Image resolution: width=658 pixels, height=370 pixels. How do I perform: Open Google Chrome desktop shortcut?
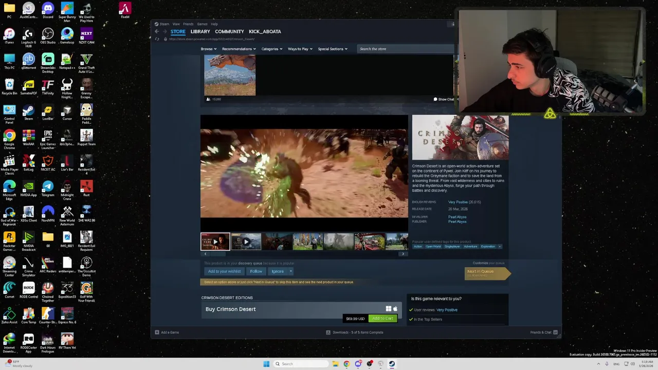click(x=9, y=138)
